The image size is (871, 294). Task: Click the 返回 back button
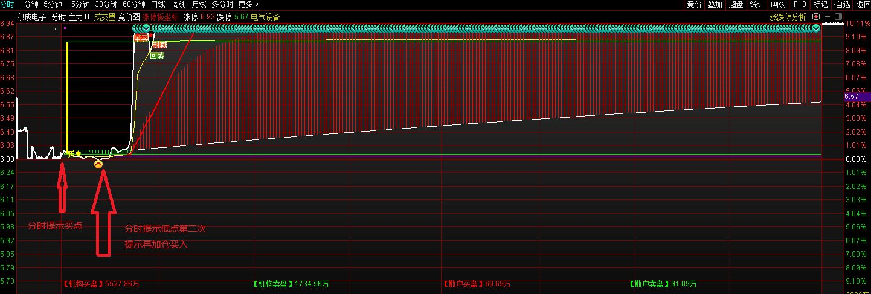(863, 4)
